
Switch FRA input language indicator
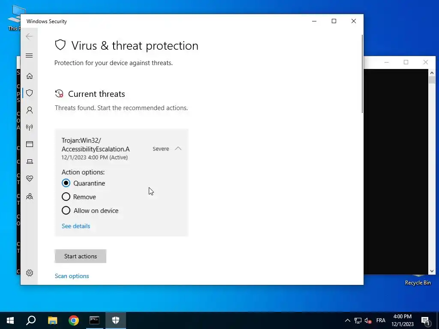[x=381, y=320]
